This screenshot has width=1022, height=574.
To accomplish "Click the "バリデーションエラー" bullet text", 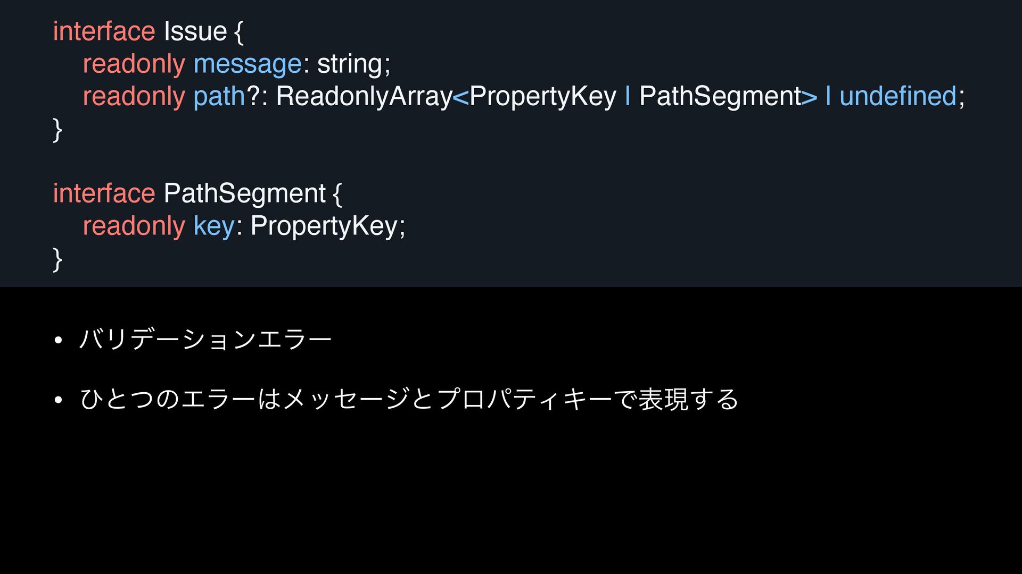I will (x=205, y=340).
